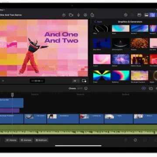157x157 pixels.
Task: Choose the orange sparkle generator thumbnail
Action: (140, 43)
